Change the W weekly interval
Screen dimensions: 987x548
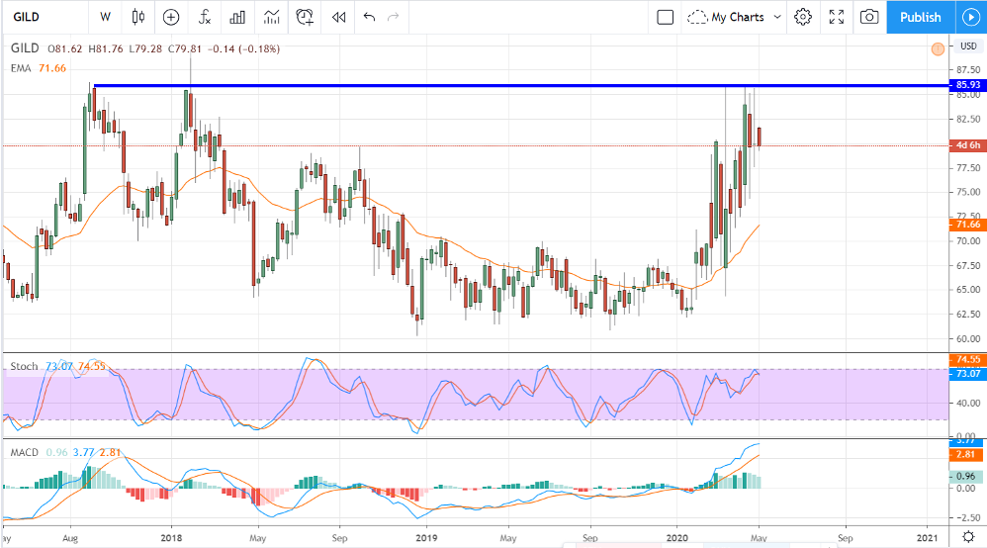click(105, 17)
